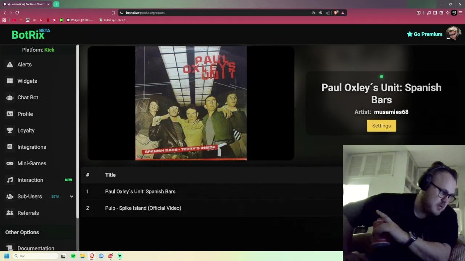Select queue row Paul Oxley´s Unit: Spanish Bars
The height and width of the screenshot is (261, 465).
click(212, 191)
